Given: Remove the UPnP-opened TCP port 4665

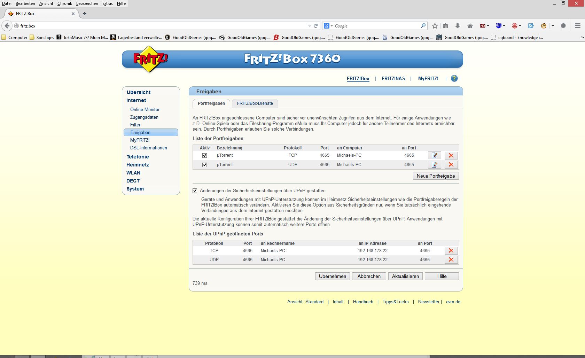Looking at the screenshot, I should pos(451,251).
